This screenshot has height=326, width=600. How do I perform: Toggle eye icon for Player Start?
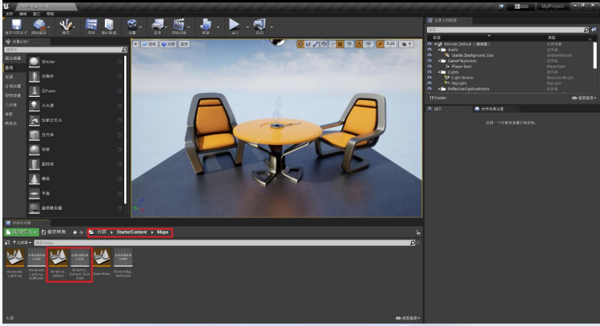pos(430,66)
